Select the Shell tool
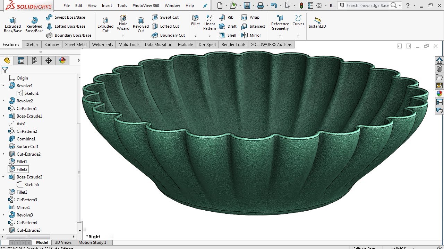 click(x=228, y=35)
